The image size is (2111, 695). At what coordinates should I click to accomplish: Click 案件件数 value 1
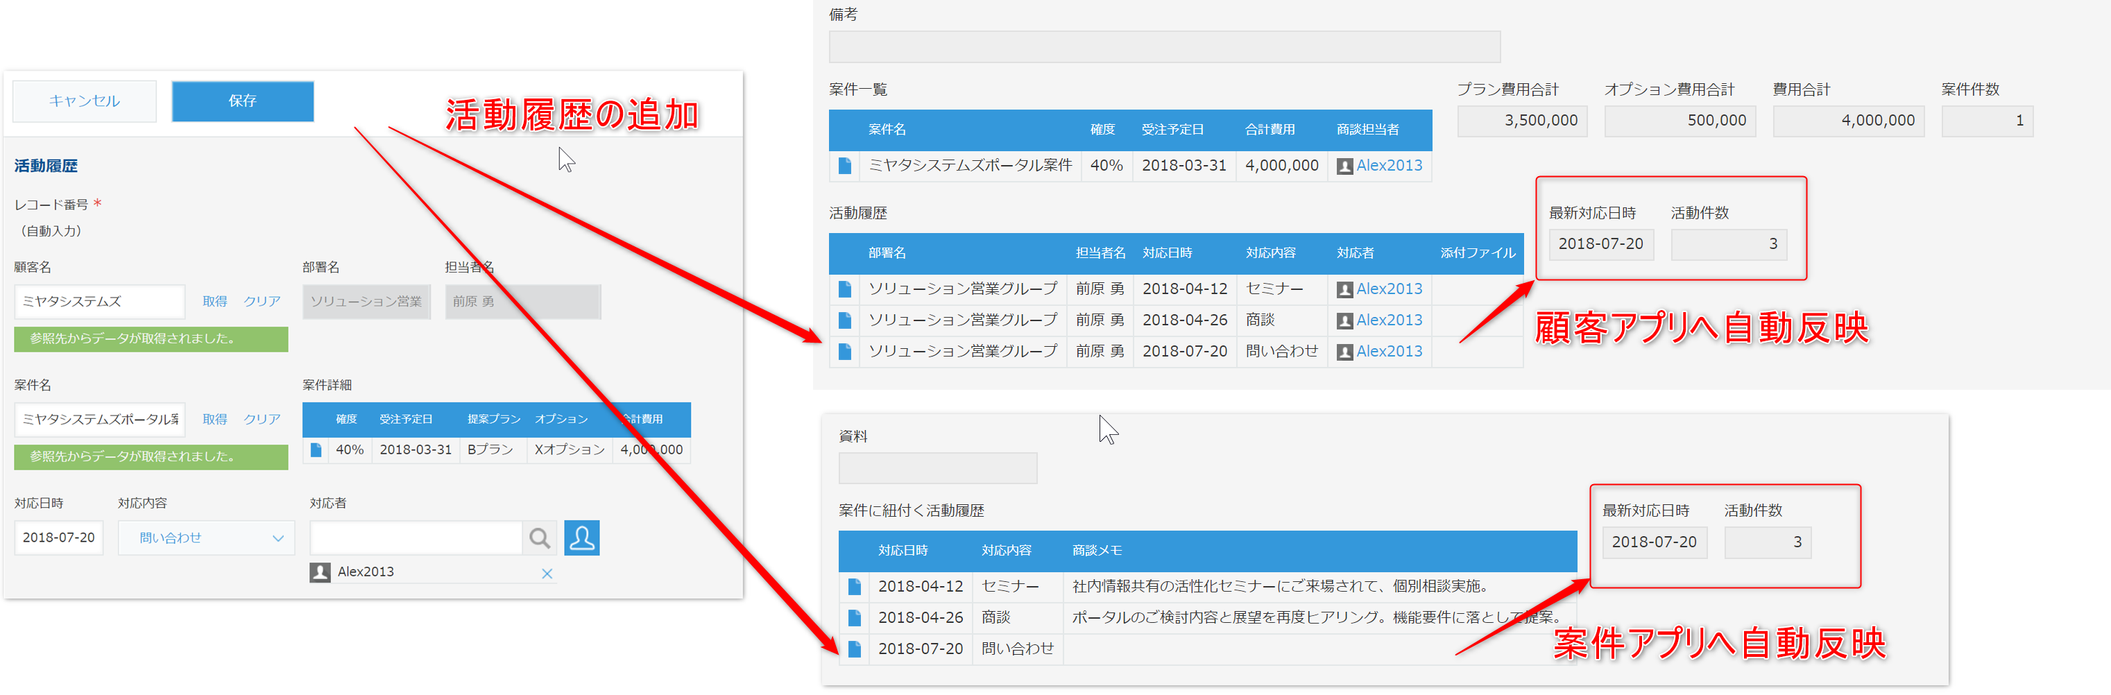(x=1986, y=121)
